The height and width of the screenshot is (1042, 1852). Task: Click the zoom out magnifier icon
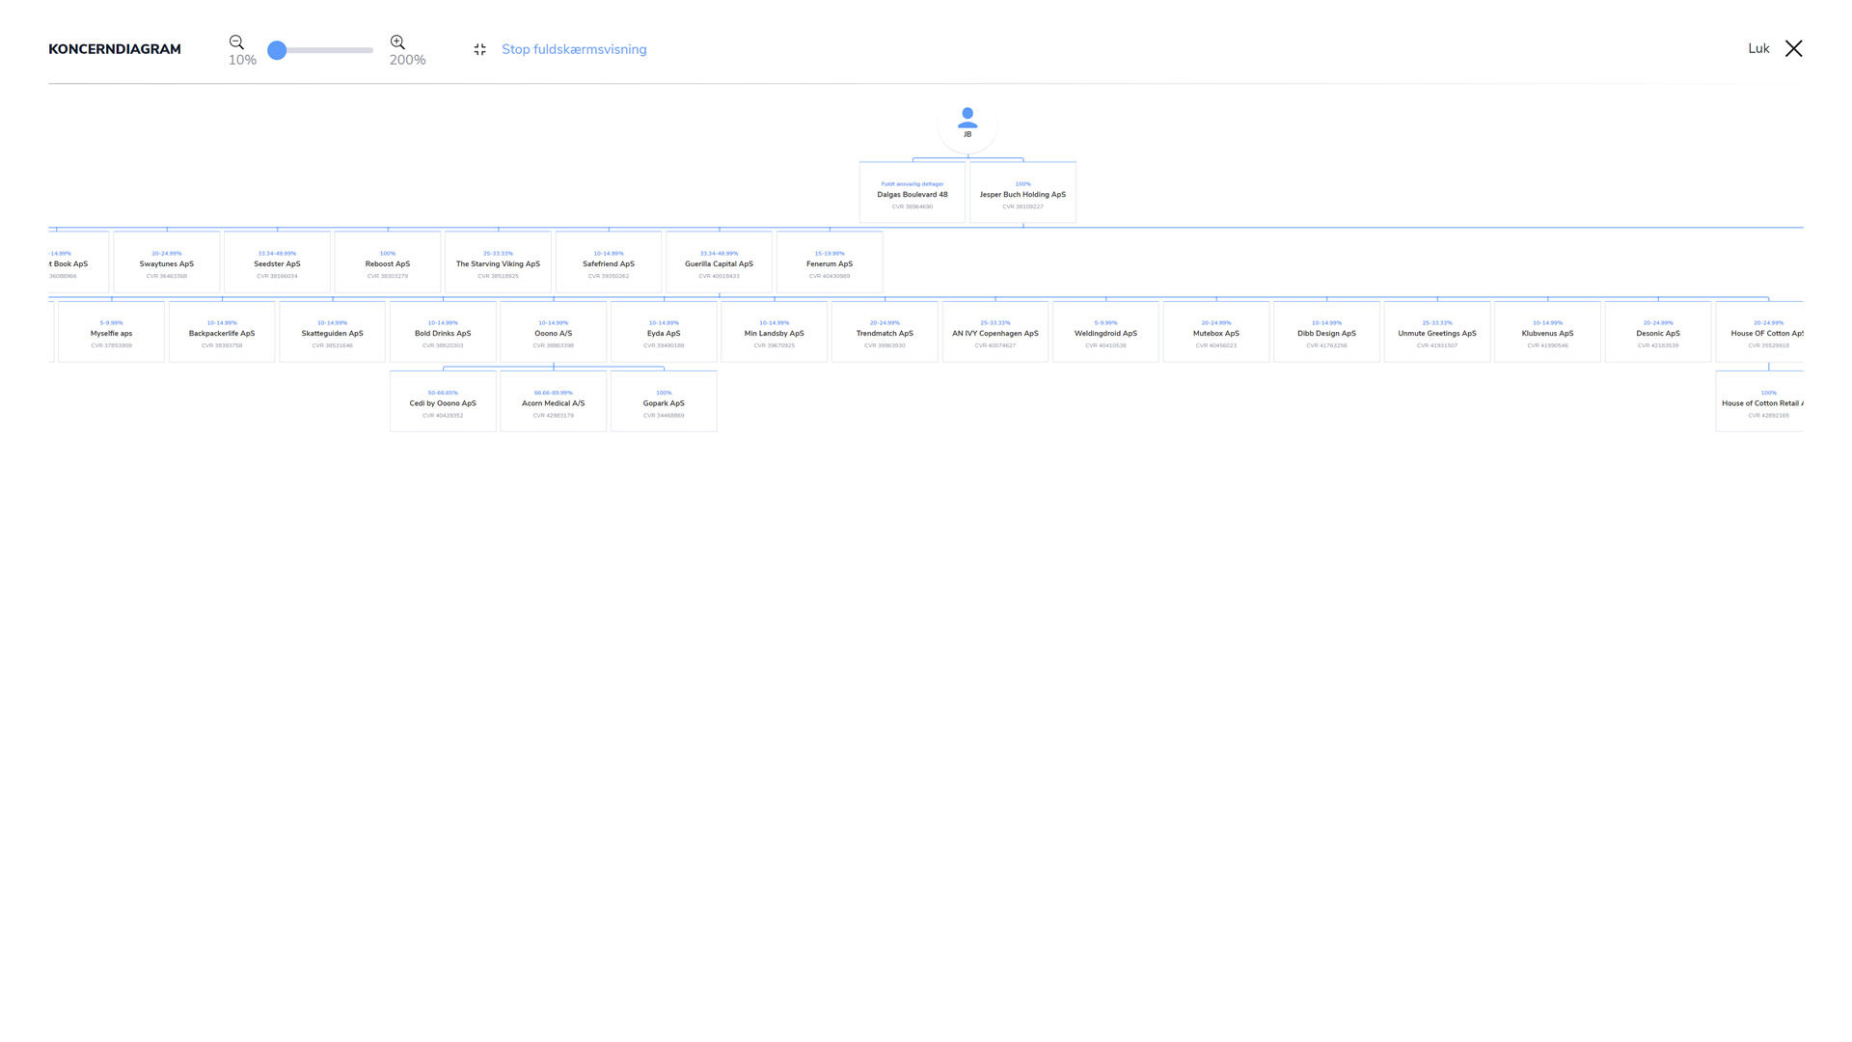click(x=236, y=42)
